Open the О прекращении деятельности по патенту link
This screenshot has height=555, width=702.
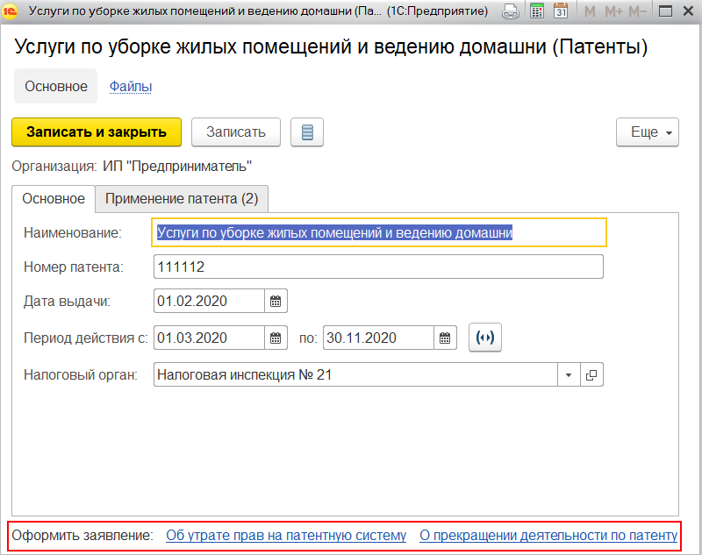pyautogui.click(x=548, y=536)
